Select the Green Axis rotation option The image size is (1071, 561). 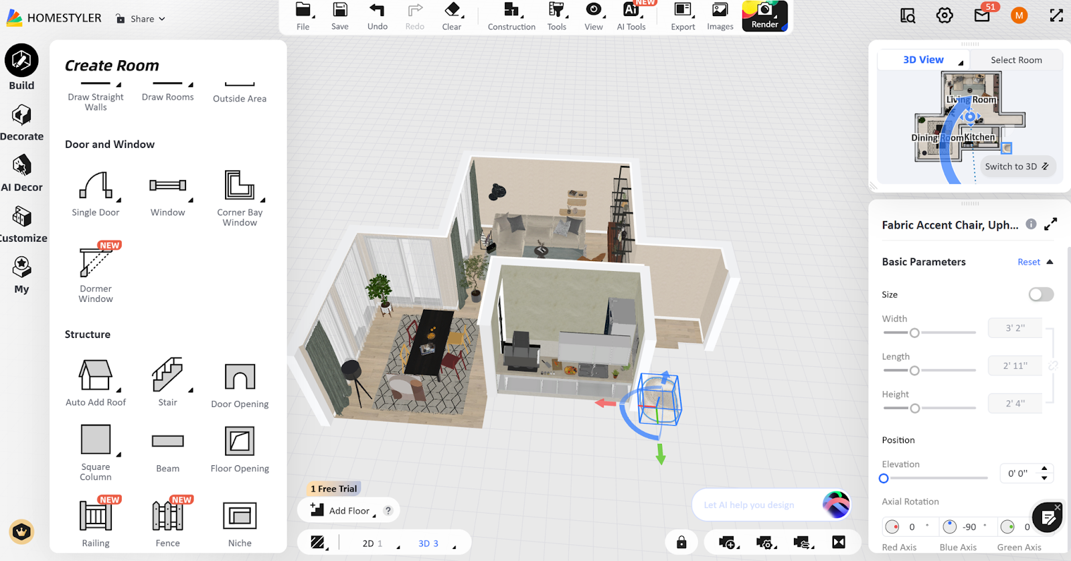(1007, 527)
